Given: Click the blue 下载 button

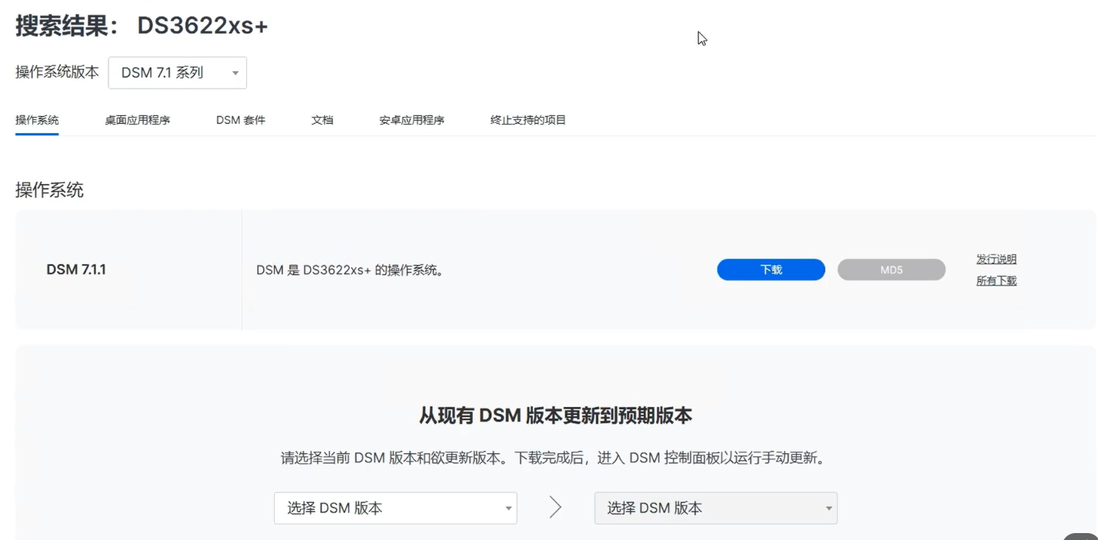Looking at the screenshot, I should coord(771,270).
